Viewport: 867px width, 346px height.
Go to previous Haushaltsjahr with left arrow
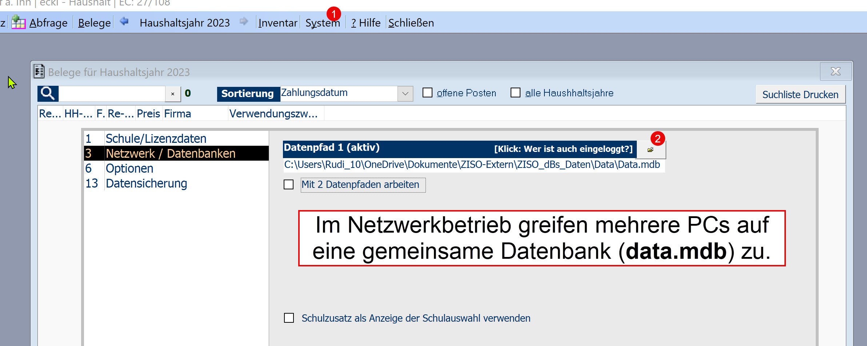pyautogui.click(x=124, y=21)
